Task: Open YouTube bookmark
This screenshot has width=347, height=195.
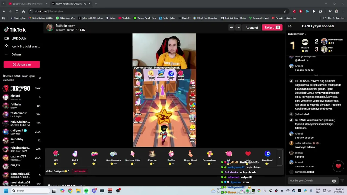Action: tap(124, 18)
